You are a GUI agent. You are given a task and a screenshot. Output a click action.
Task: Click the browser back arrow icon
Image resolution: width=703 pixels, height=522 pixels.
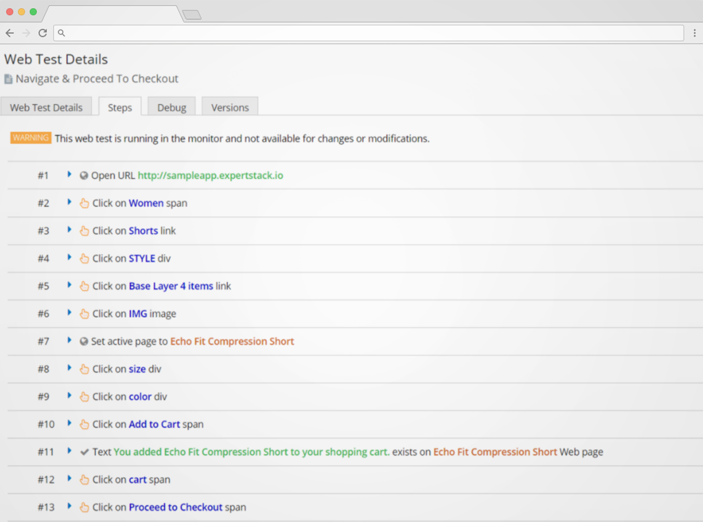coord(10,33)
